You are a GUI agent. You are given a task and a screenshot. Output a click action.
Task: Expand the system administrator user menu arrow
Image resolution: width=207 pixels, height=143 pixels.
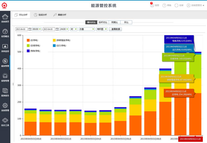tap(203, 6)
